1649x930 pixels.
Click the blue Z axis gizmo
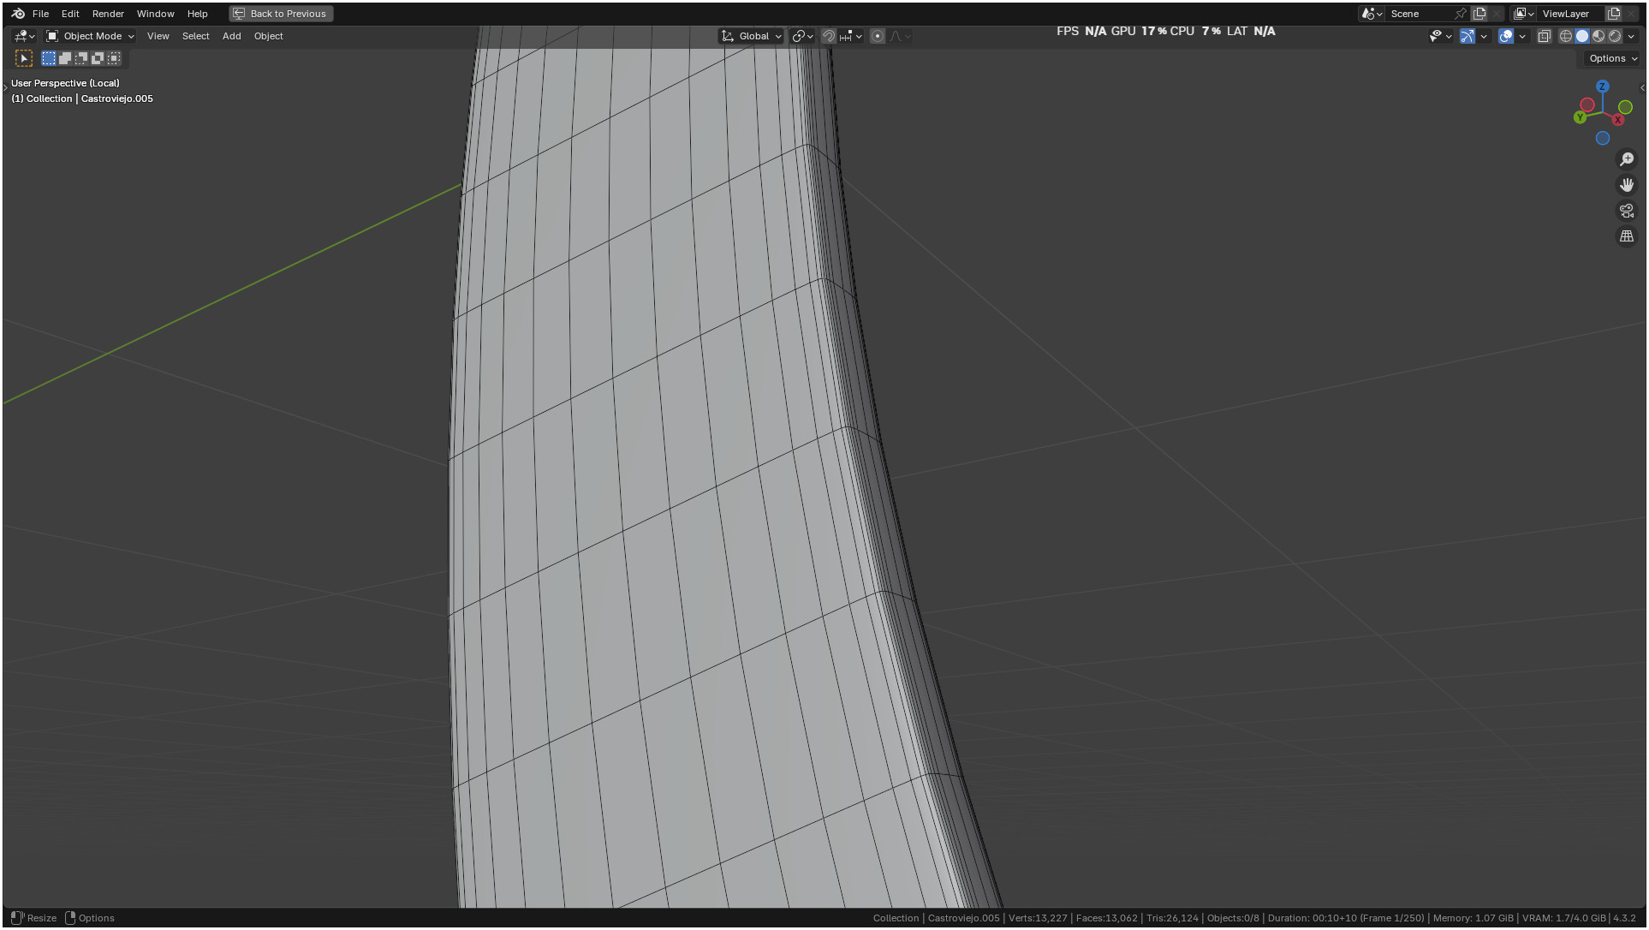(x=1602, y=86)
